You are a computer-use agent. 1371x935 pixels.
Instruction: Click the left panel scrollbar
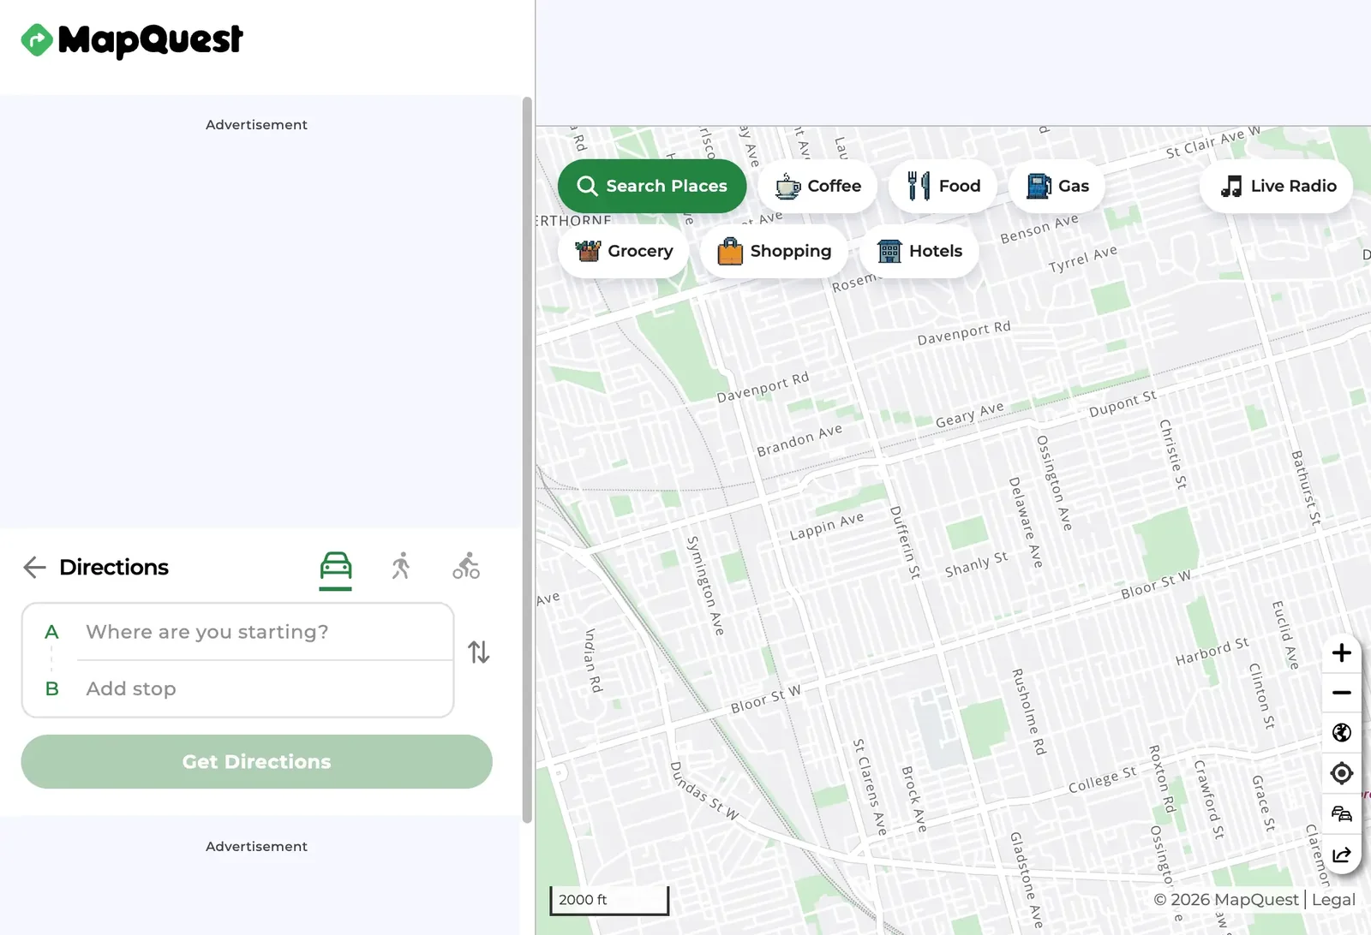tap(527, 459)
